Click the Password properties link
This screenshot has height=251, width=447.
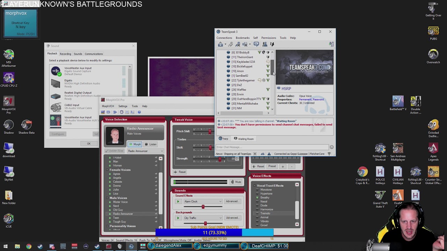click(317, 100)
